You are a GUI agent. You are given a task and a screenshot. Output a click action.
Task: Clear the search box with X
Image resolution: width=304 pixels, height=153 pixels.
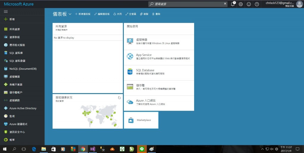tap(225, 4)
